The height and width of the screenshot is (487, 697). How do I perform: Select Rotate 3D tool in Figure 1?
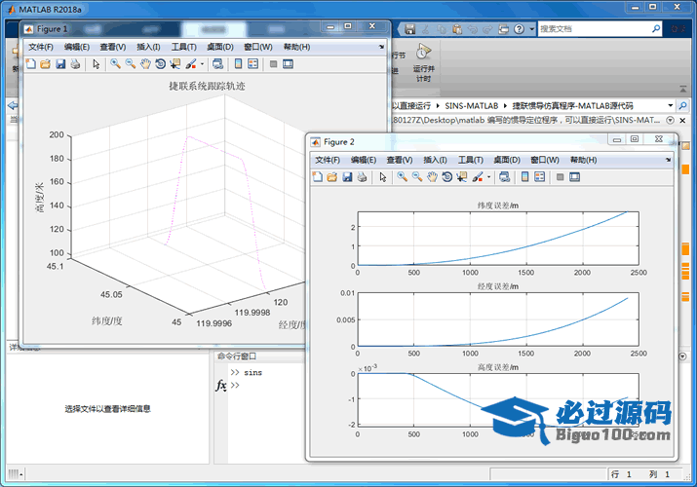pyautogui.click(x=161, y=64)
